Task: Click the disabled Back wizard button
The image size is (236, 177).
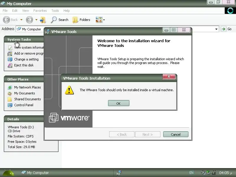Action: pyautogui.click(x=122, y=134)
